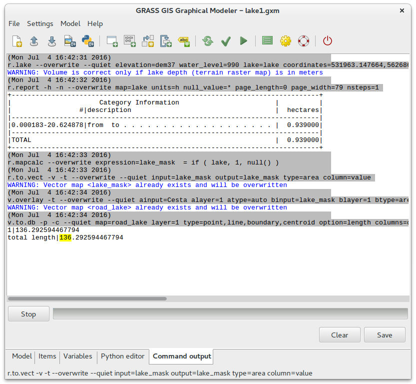Add data item to model icon
This screenshot has height=384, width=416.
[x=130, y=41]
